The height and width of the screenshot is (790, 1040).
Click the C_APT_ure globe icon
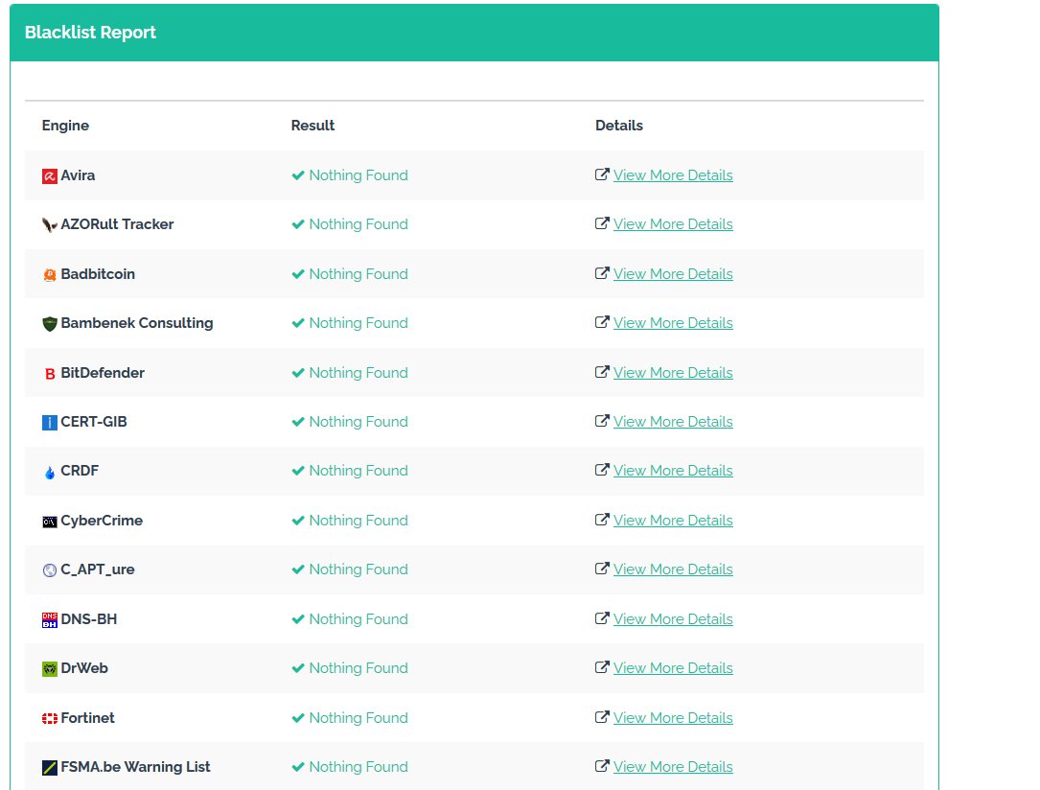pyautogui.click(x=50, y=570)
